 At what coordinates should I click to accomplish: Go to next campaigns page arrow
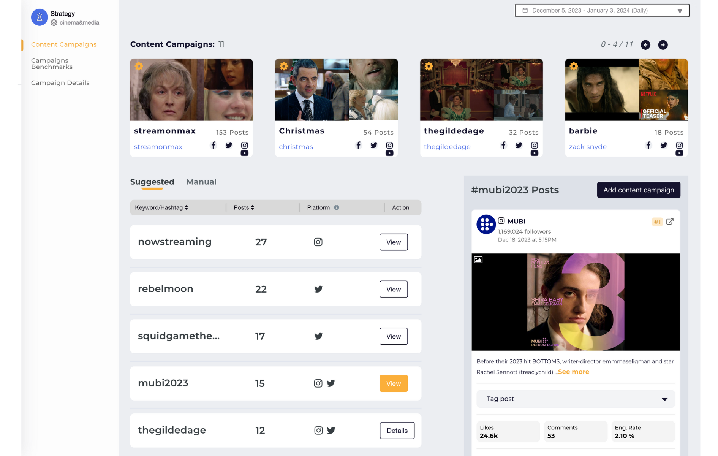point(663,45)
